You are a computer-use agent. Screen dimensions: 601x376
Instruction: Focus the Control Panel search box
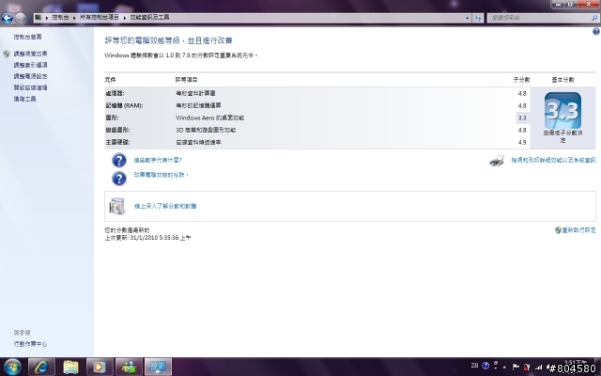(x=539, y=18)
